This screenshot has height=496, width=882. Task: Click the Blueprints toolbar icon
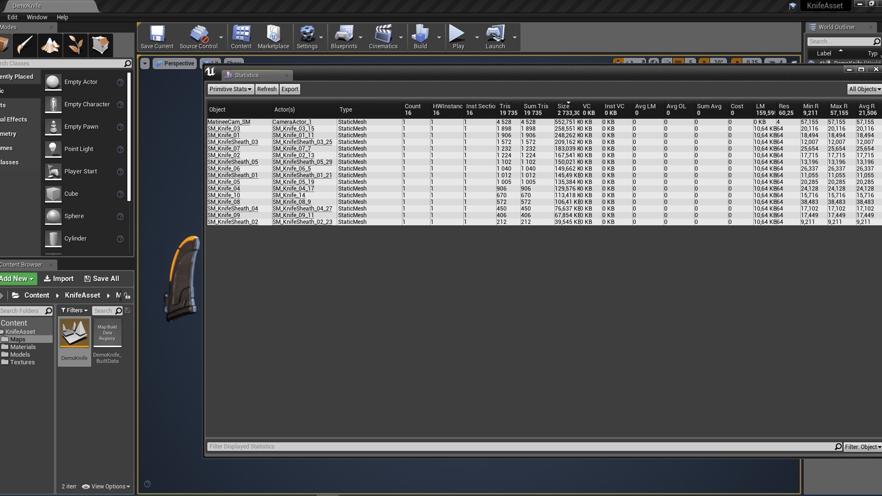[344, 37]
